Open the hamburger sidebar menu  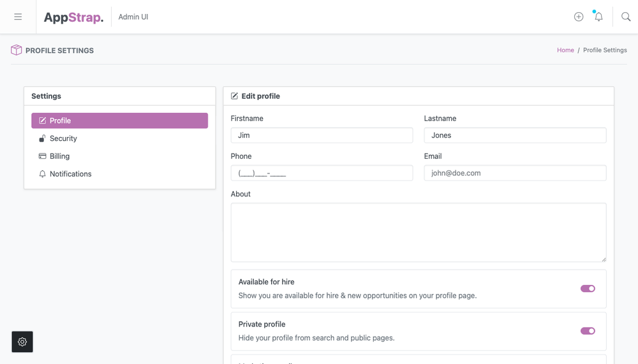click(x=18, y=17)
